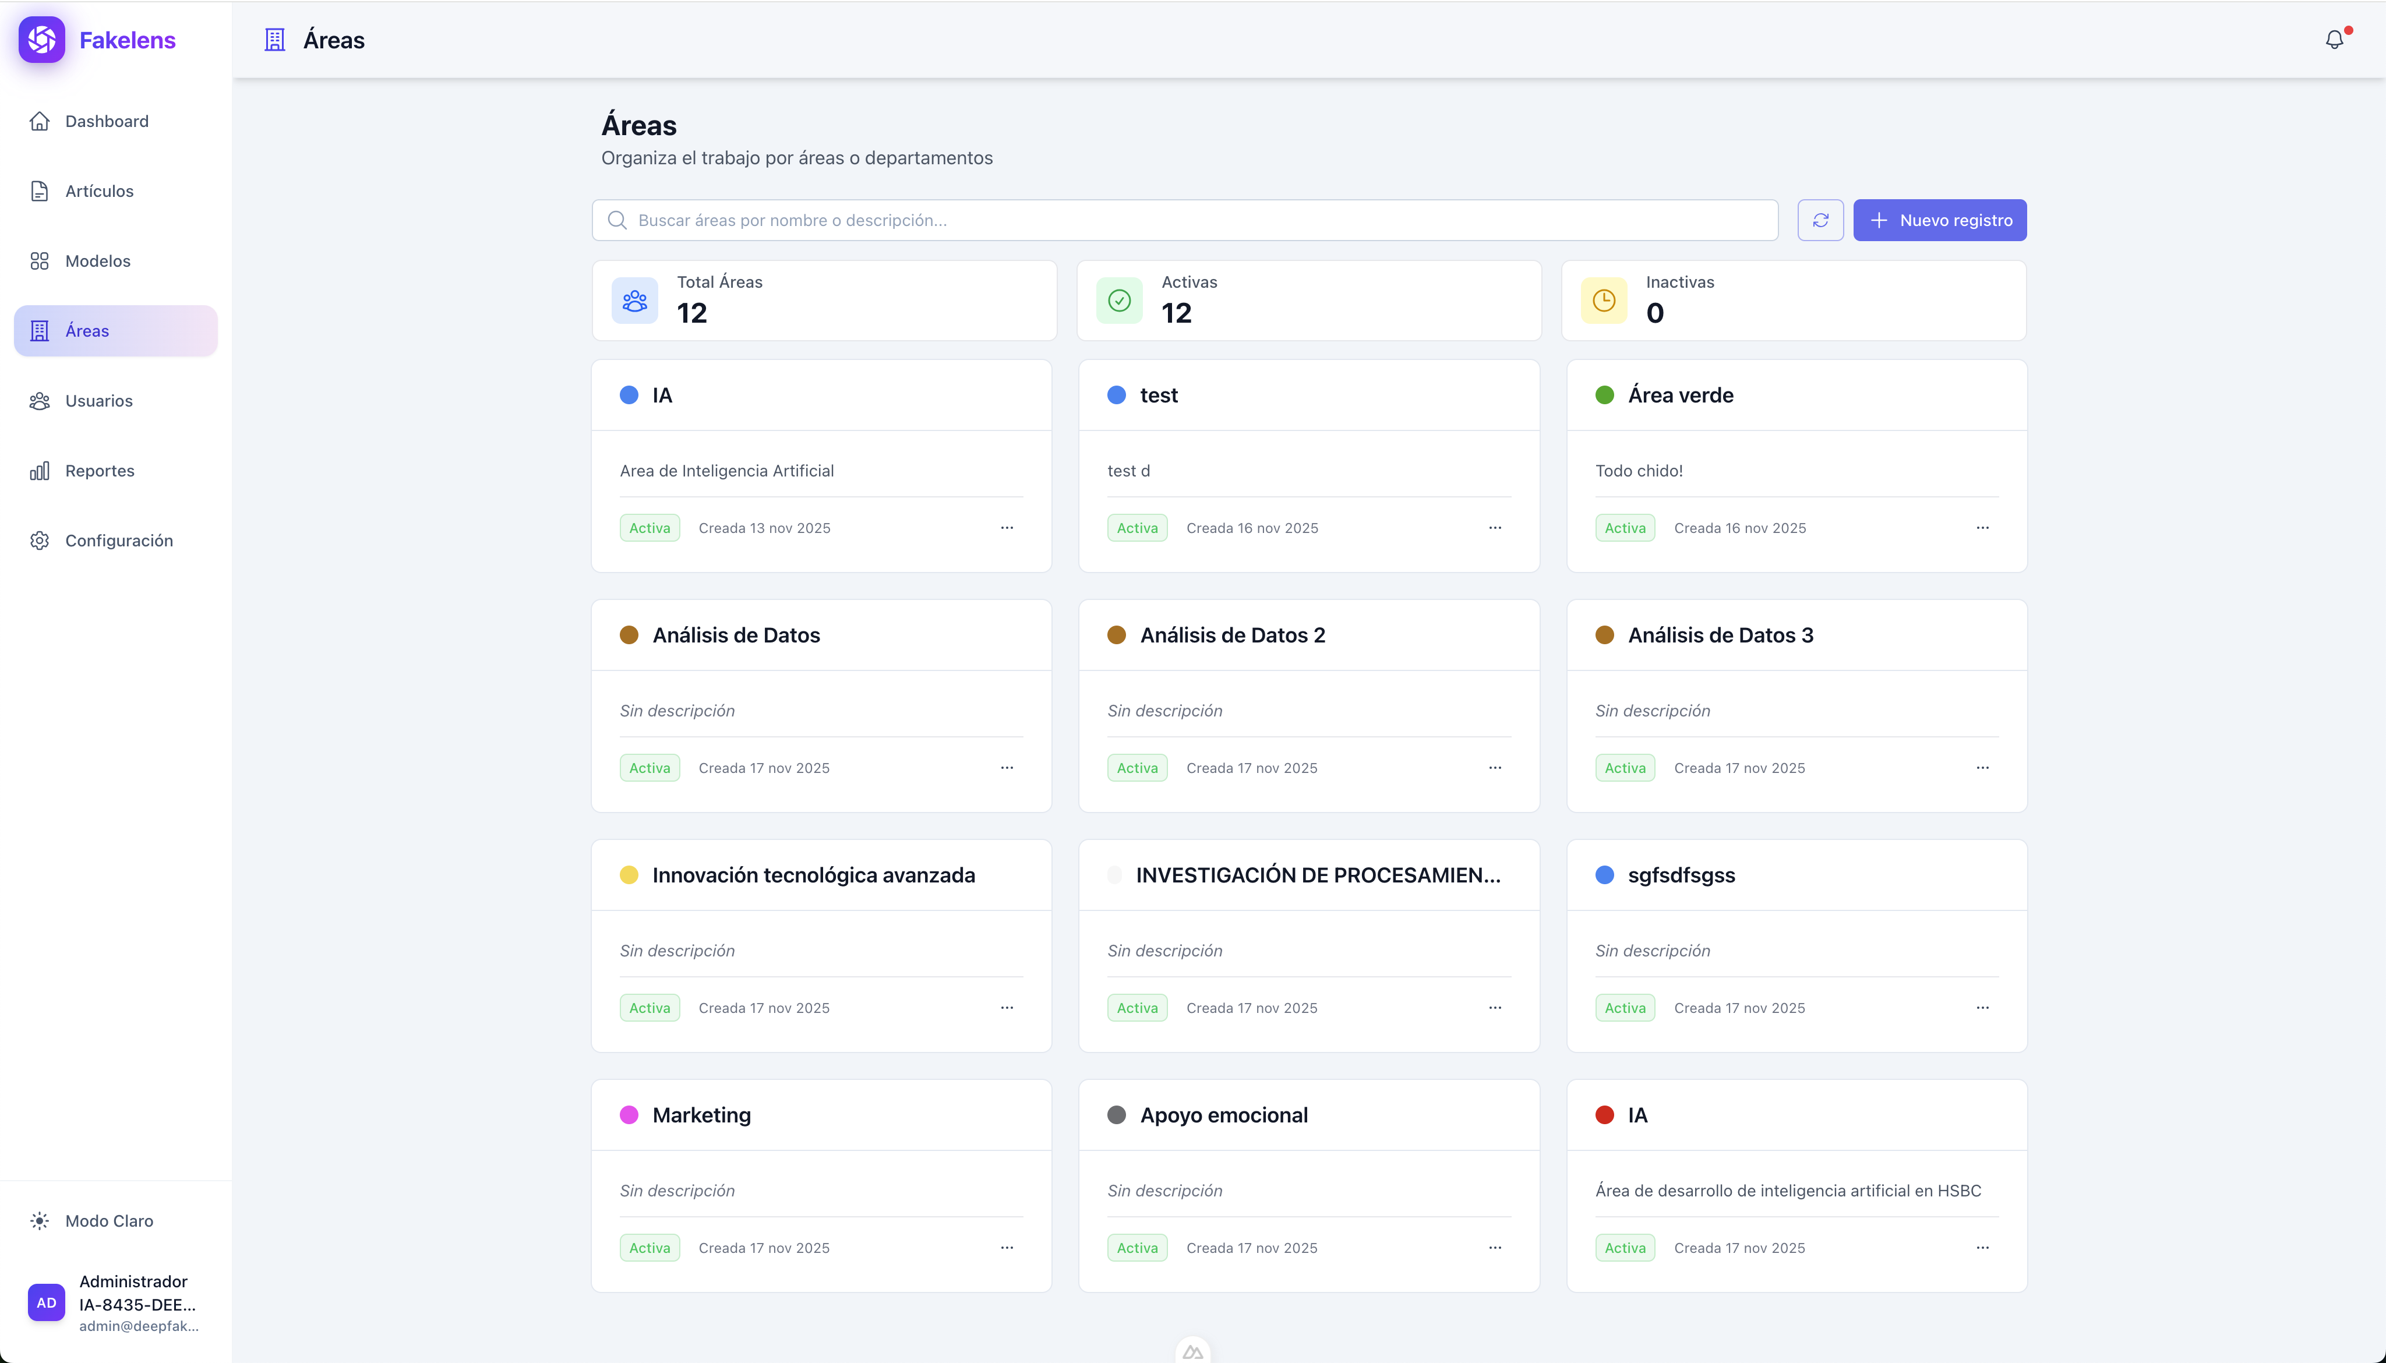The image size is (2386, 1363).
Task: Select the Artículos document icon
Action: tap(40, 190)
